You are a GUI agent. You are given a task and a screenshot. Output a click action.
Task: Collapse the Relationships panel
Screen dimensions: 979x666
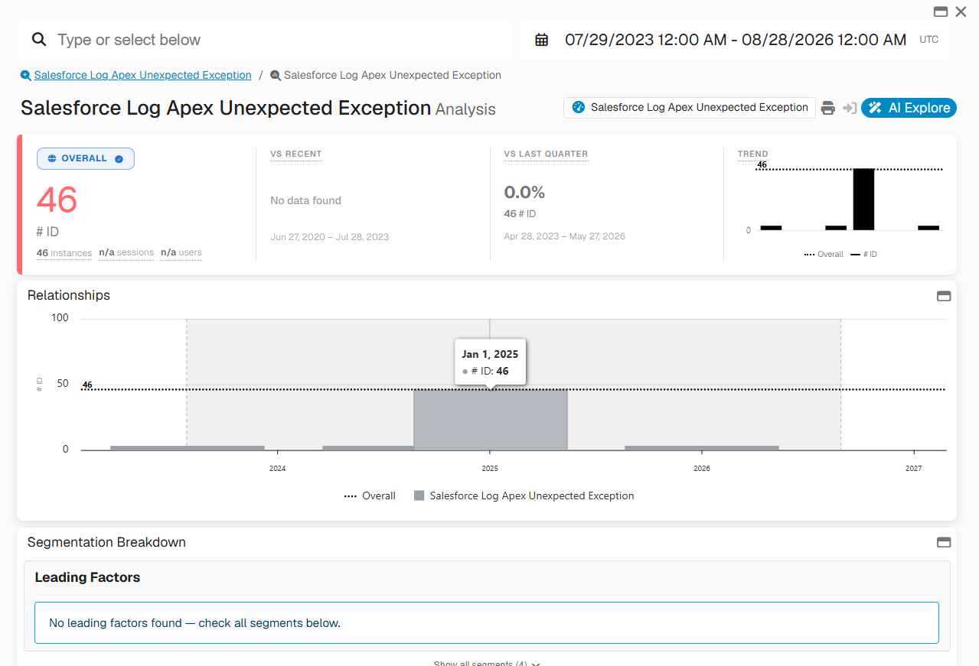tap(944, 296)
